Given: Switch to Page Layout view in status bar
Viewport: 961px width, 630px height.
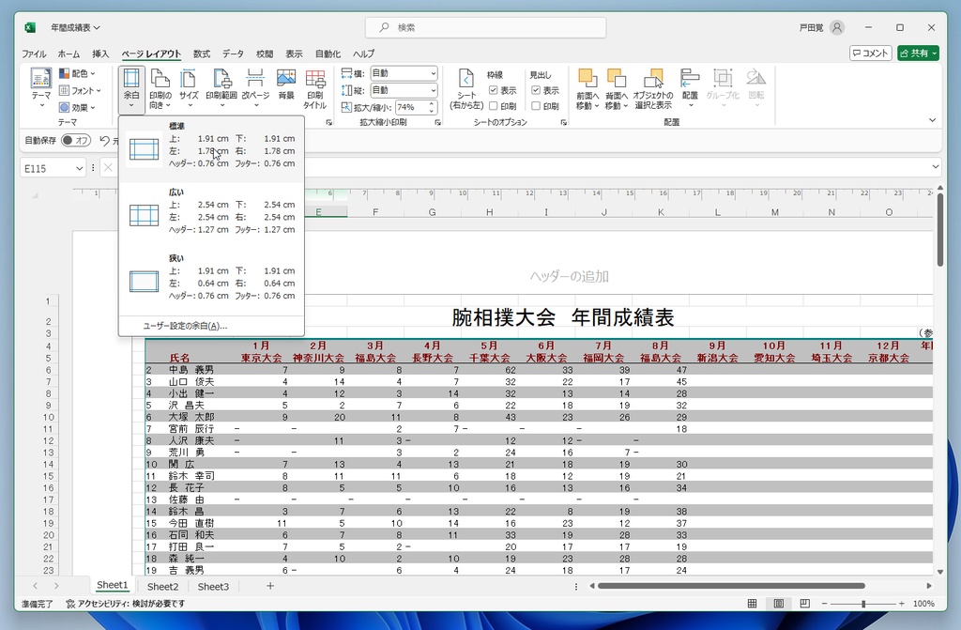Looking at the screenshot, I should [x=778, y=604].
